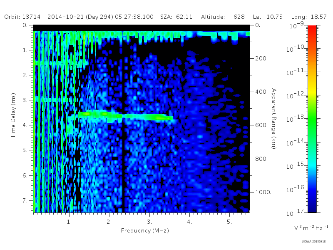Click frequency axis tick '3.'
Image resolution: width=333 pixels, height=250 pixels.
149,222
